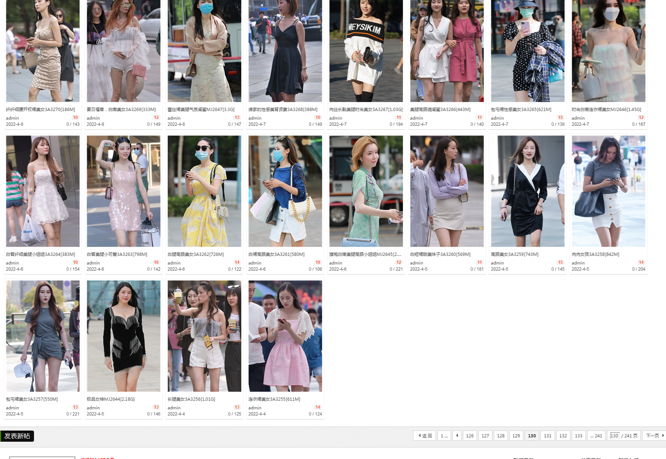Click admin author under post 3A3255
This screenshot has height=459, width=666.
point(255,408)
